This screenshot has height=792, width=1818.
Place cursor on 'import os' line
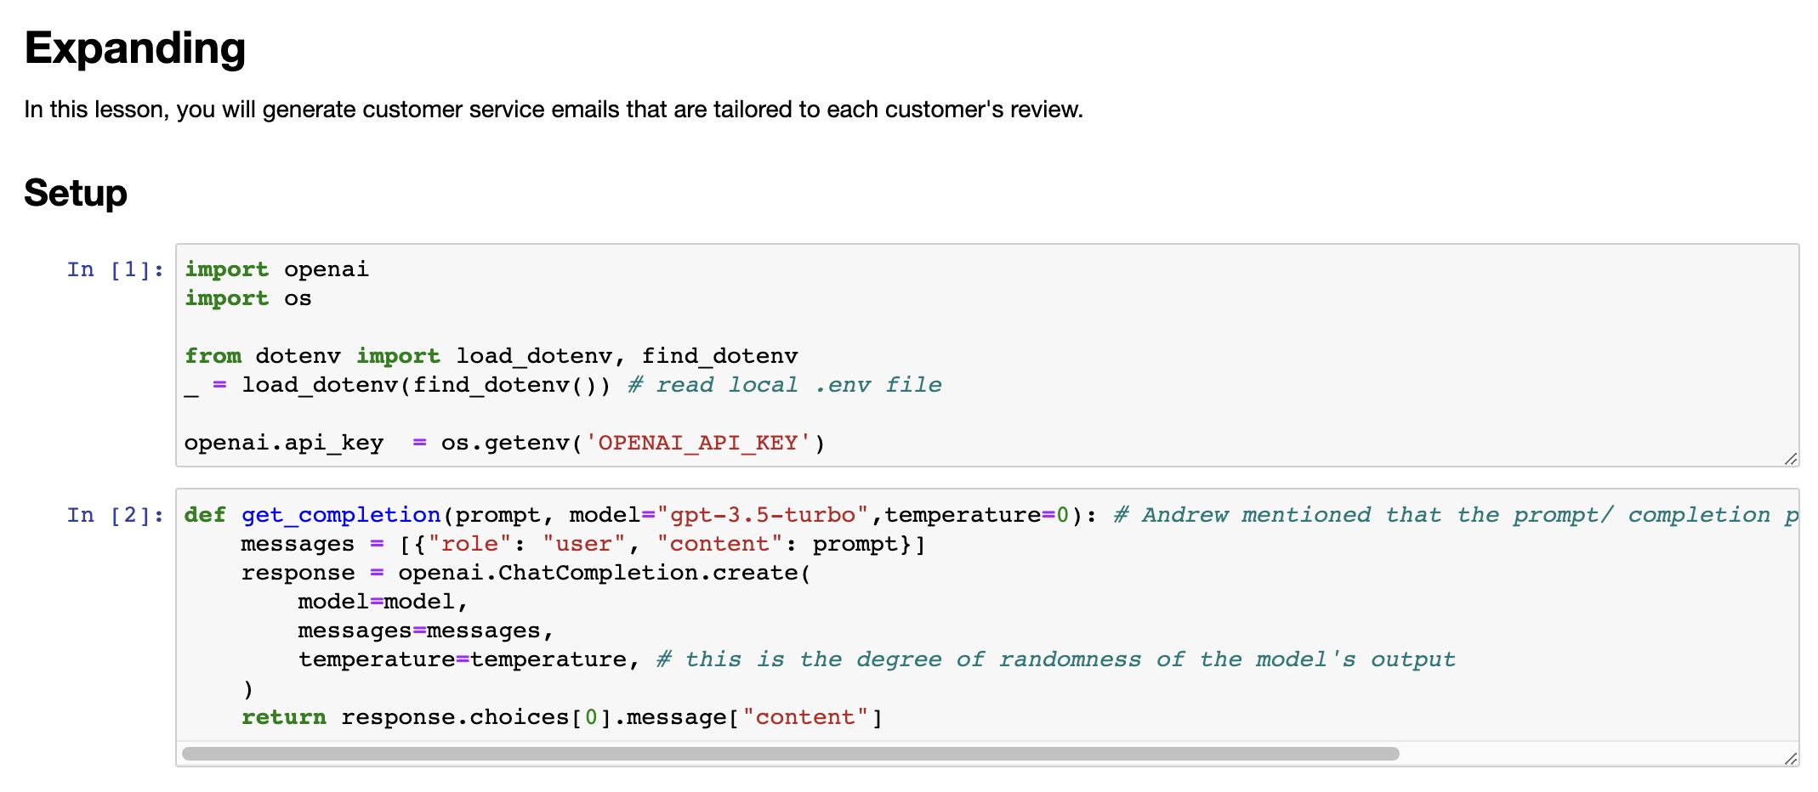(x=247, y=298)
